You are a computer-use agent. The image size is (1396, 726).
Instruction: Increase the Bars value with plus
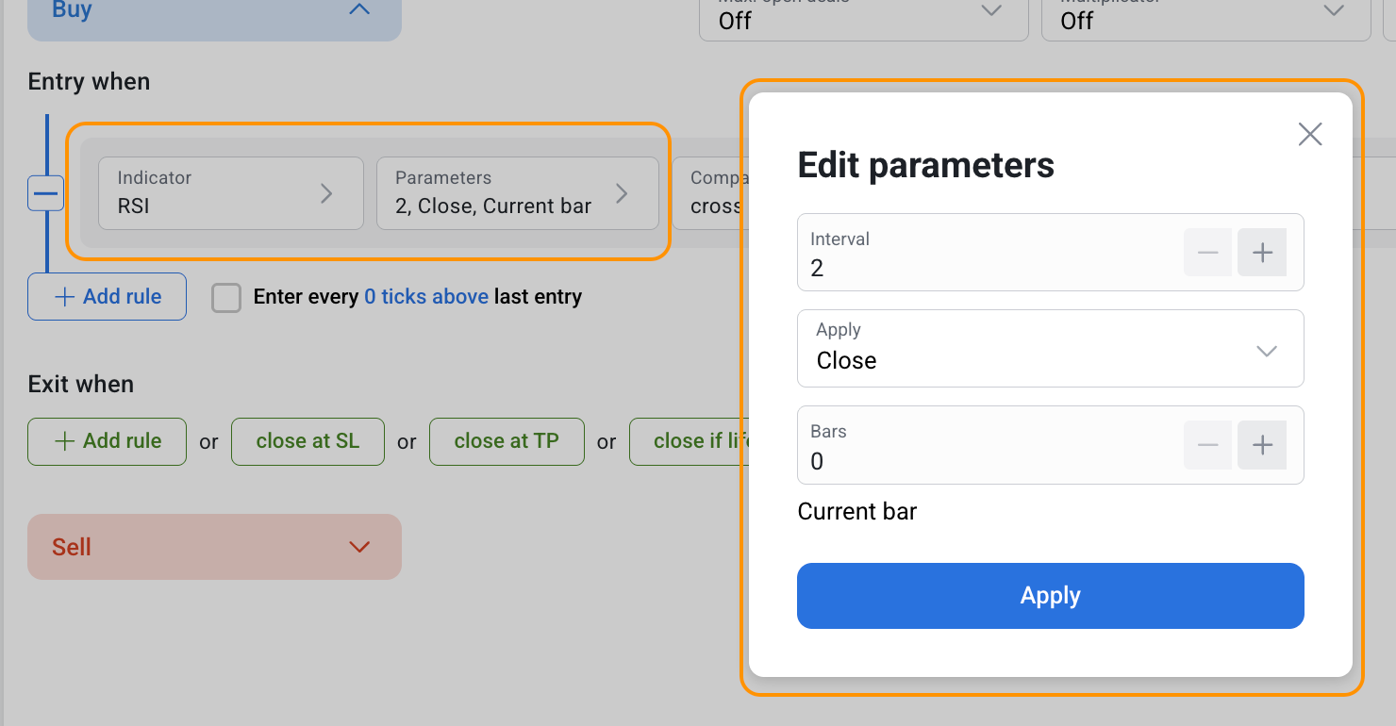[1261, 445]
